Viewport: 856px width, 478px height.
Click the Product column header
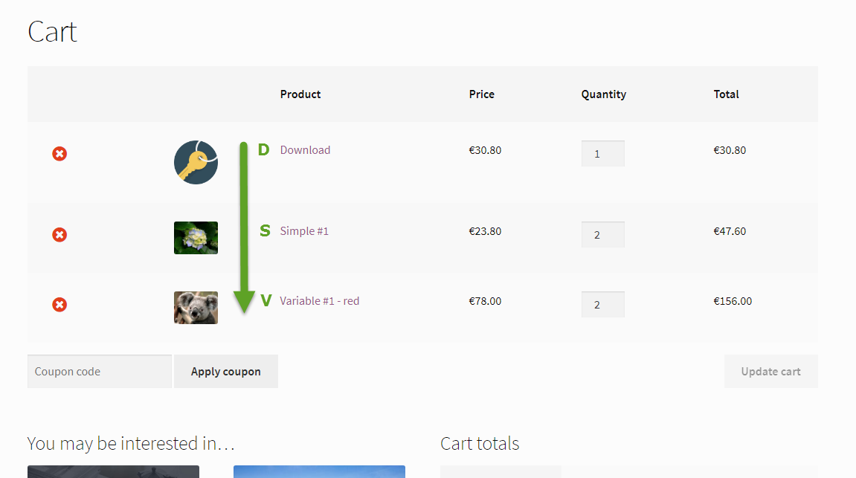point(300,94)
